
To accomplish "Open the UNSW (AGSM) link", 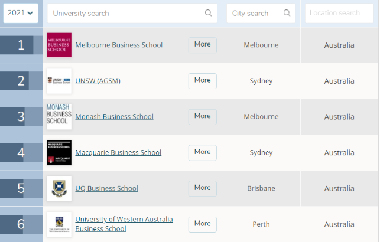I will (98, 81).
